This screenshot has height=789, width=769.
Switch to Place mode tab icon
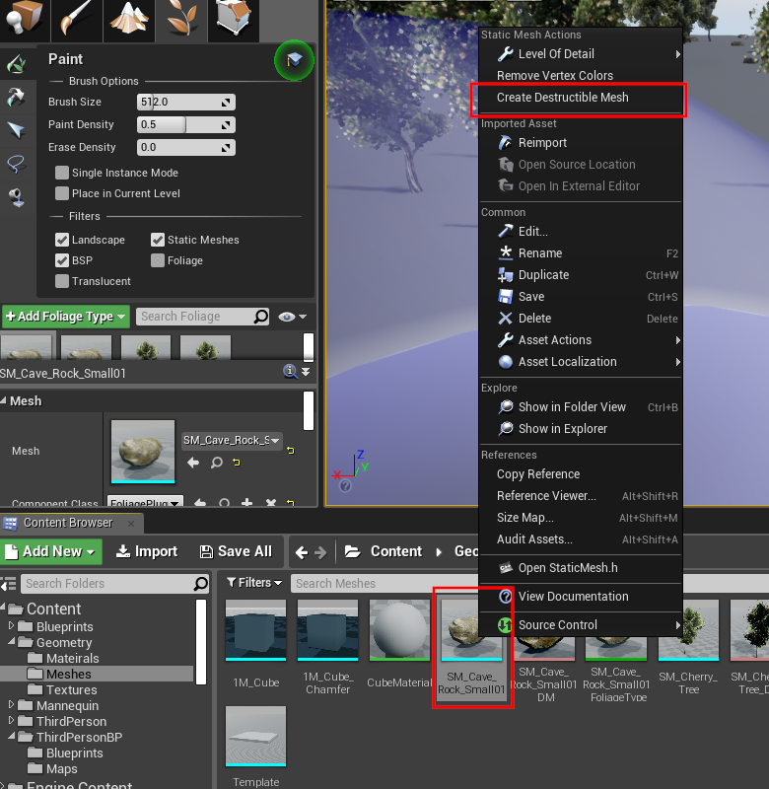point(24,19)
